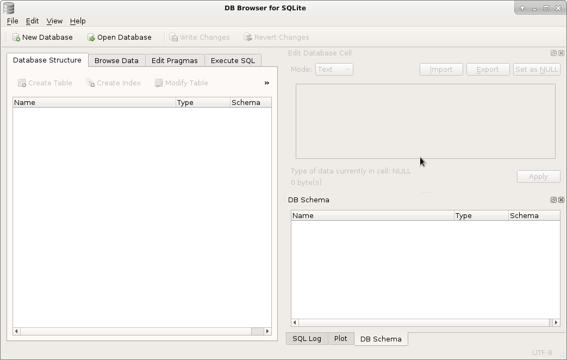Click the window keep-above arrow button
Viewport: 567px width, 360px height.
point(522,8)
